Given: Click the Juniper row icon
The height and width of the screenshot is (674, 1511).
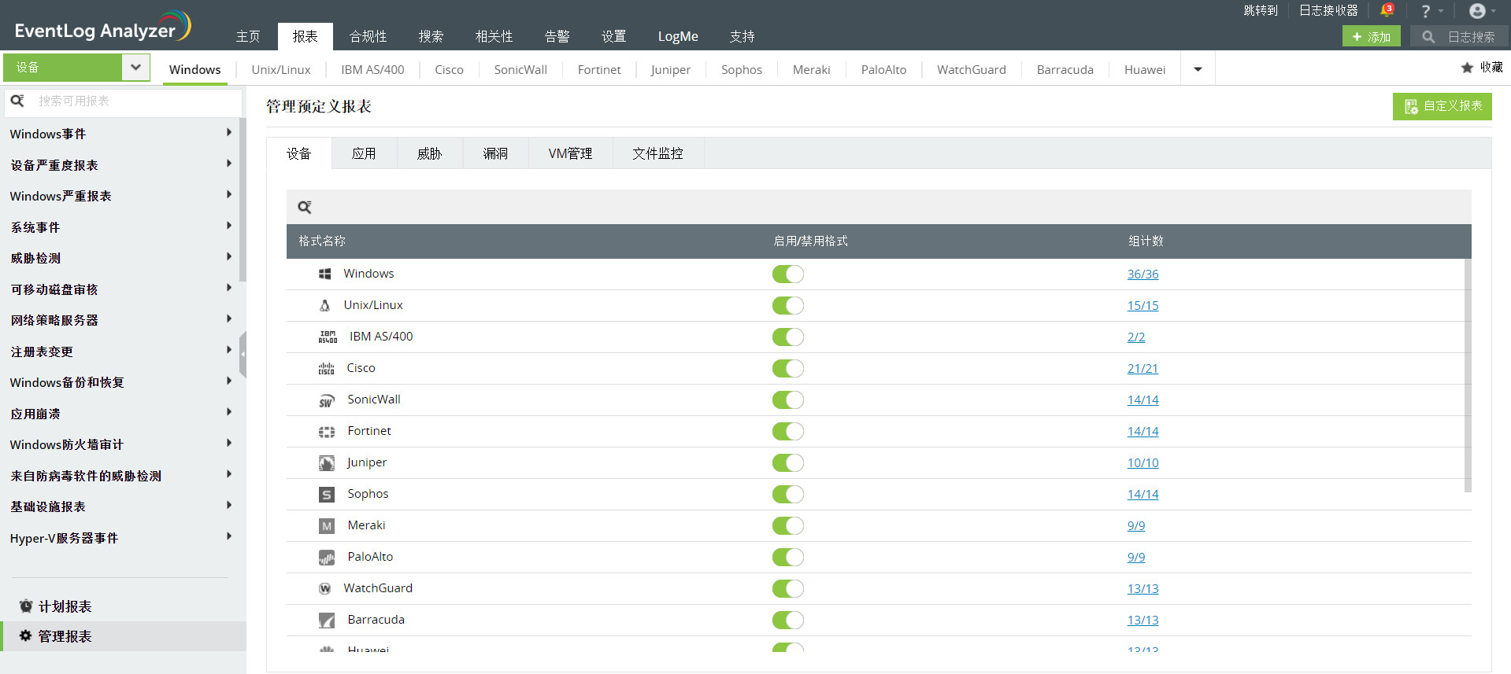Looking at the screenshot, I should pyautogui.click(x=327, y=463).
